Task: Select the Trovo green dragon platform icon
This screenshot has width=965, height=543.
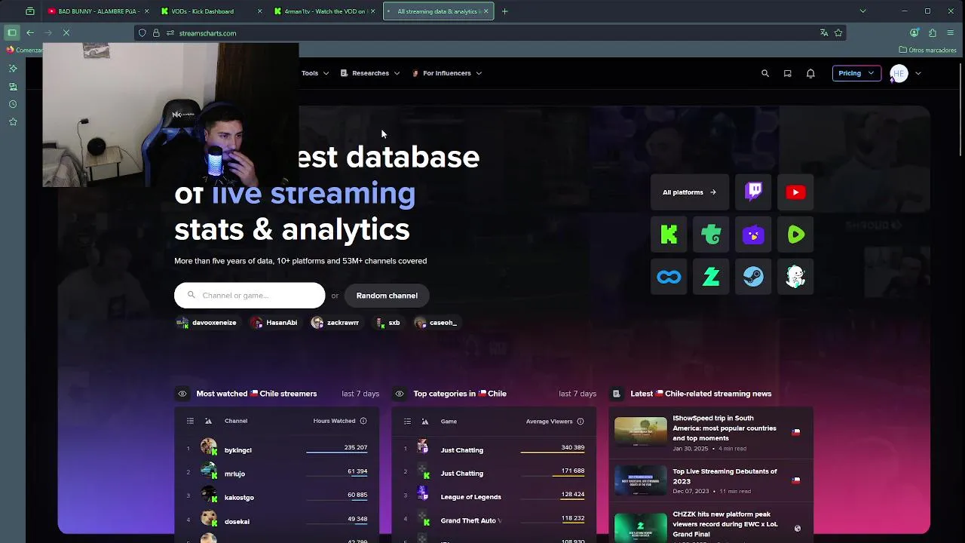Action: point(711,235)
